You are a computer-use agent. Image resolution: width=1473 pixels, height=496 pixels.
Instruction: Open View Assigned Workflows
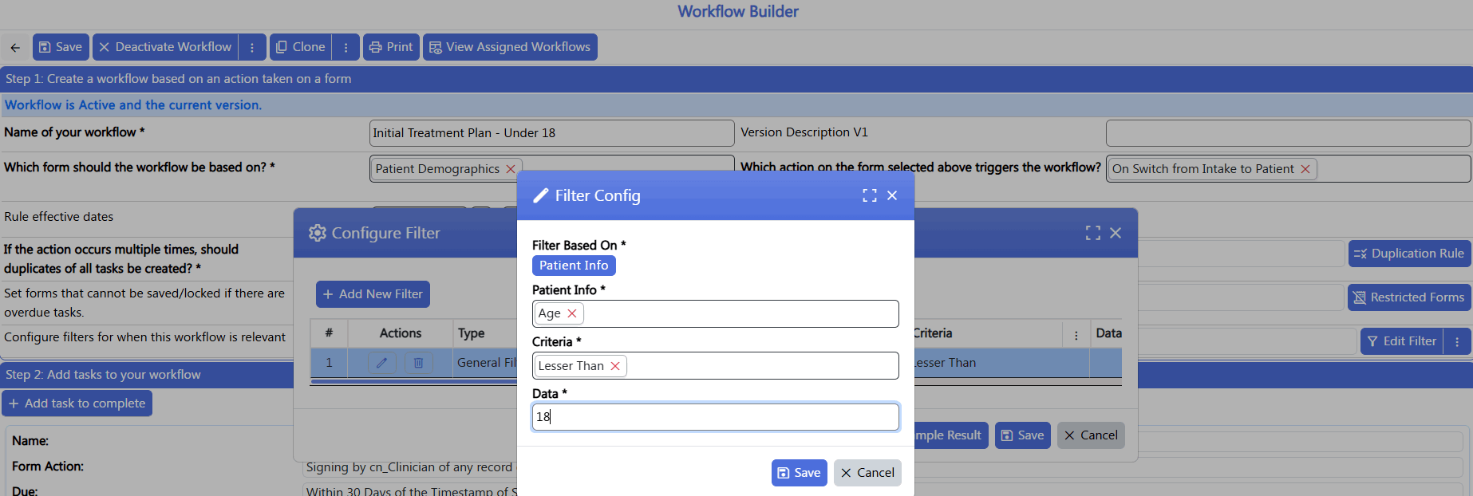pos(510,47)
